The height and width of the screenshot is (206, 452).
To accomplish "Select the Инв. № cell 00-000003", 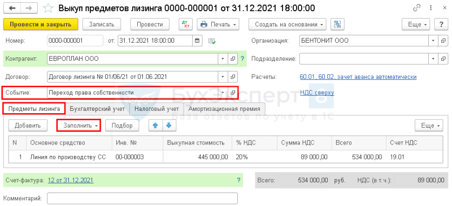I will [137, 157].
